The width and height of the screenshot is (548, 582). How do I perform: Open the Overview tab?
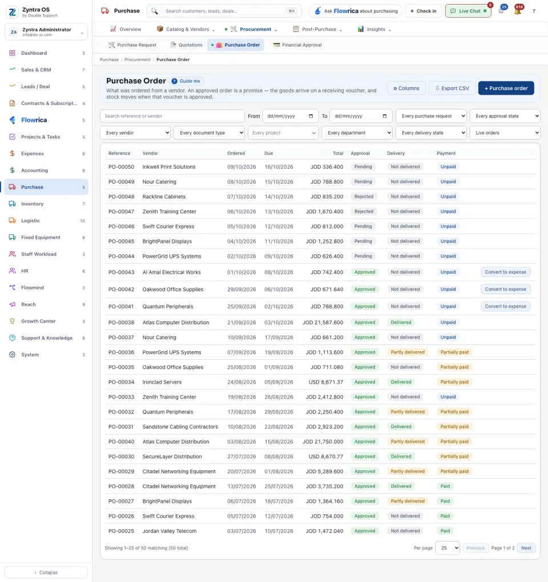click(x=126, y=29)
